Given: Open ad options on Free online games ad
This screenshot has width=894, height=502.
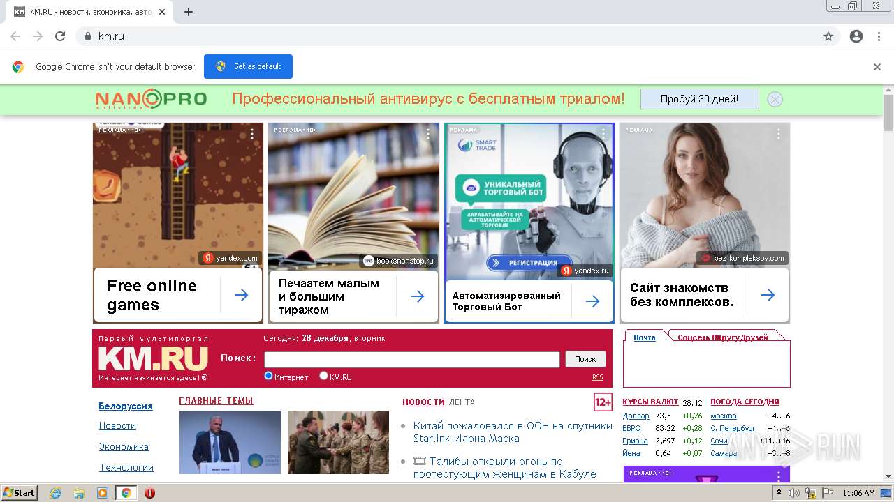Looking at the screenshot, I should tap(253, 133).
